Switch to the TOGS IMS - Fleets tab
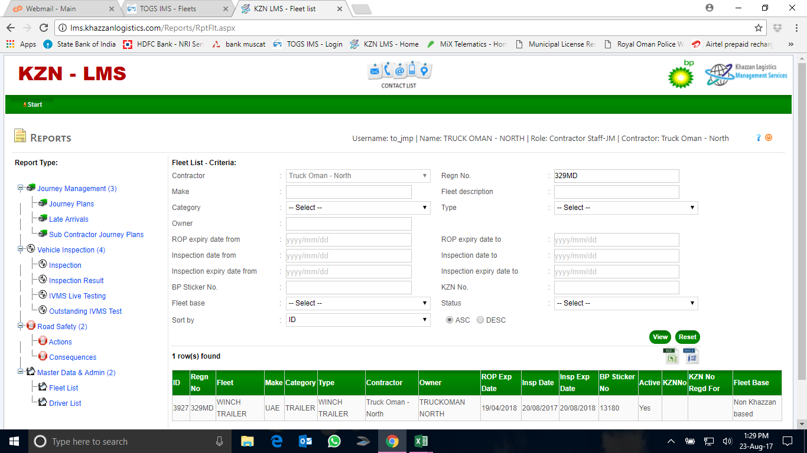 pyautogui.click(x=176, y=9)
